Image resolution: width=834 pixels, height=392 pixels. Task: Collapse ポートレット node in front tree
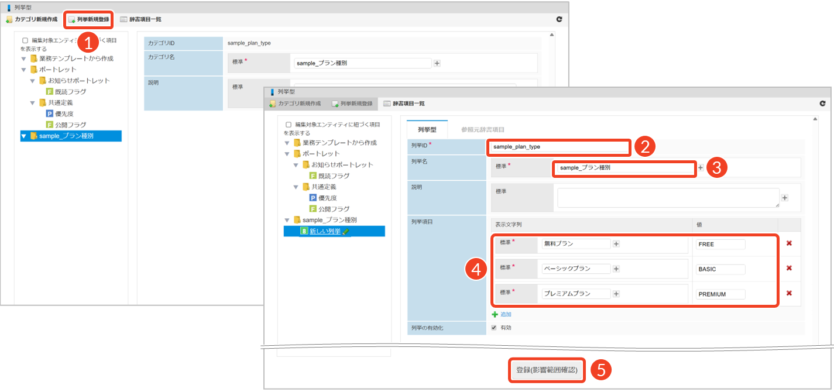coord(287,154)
